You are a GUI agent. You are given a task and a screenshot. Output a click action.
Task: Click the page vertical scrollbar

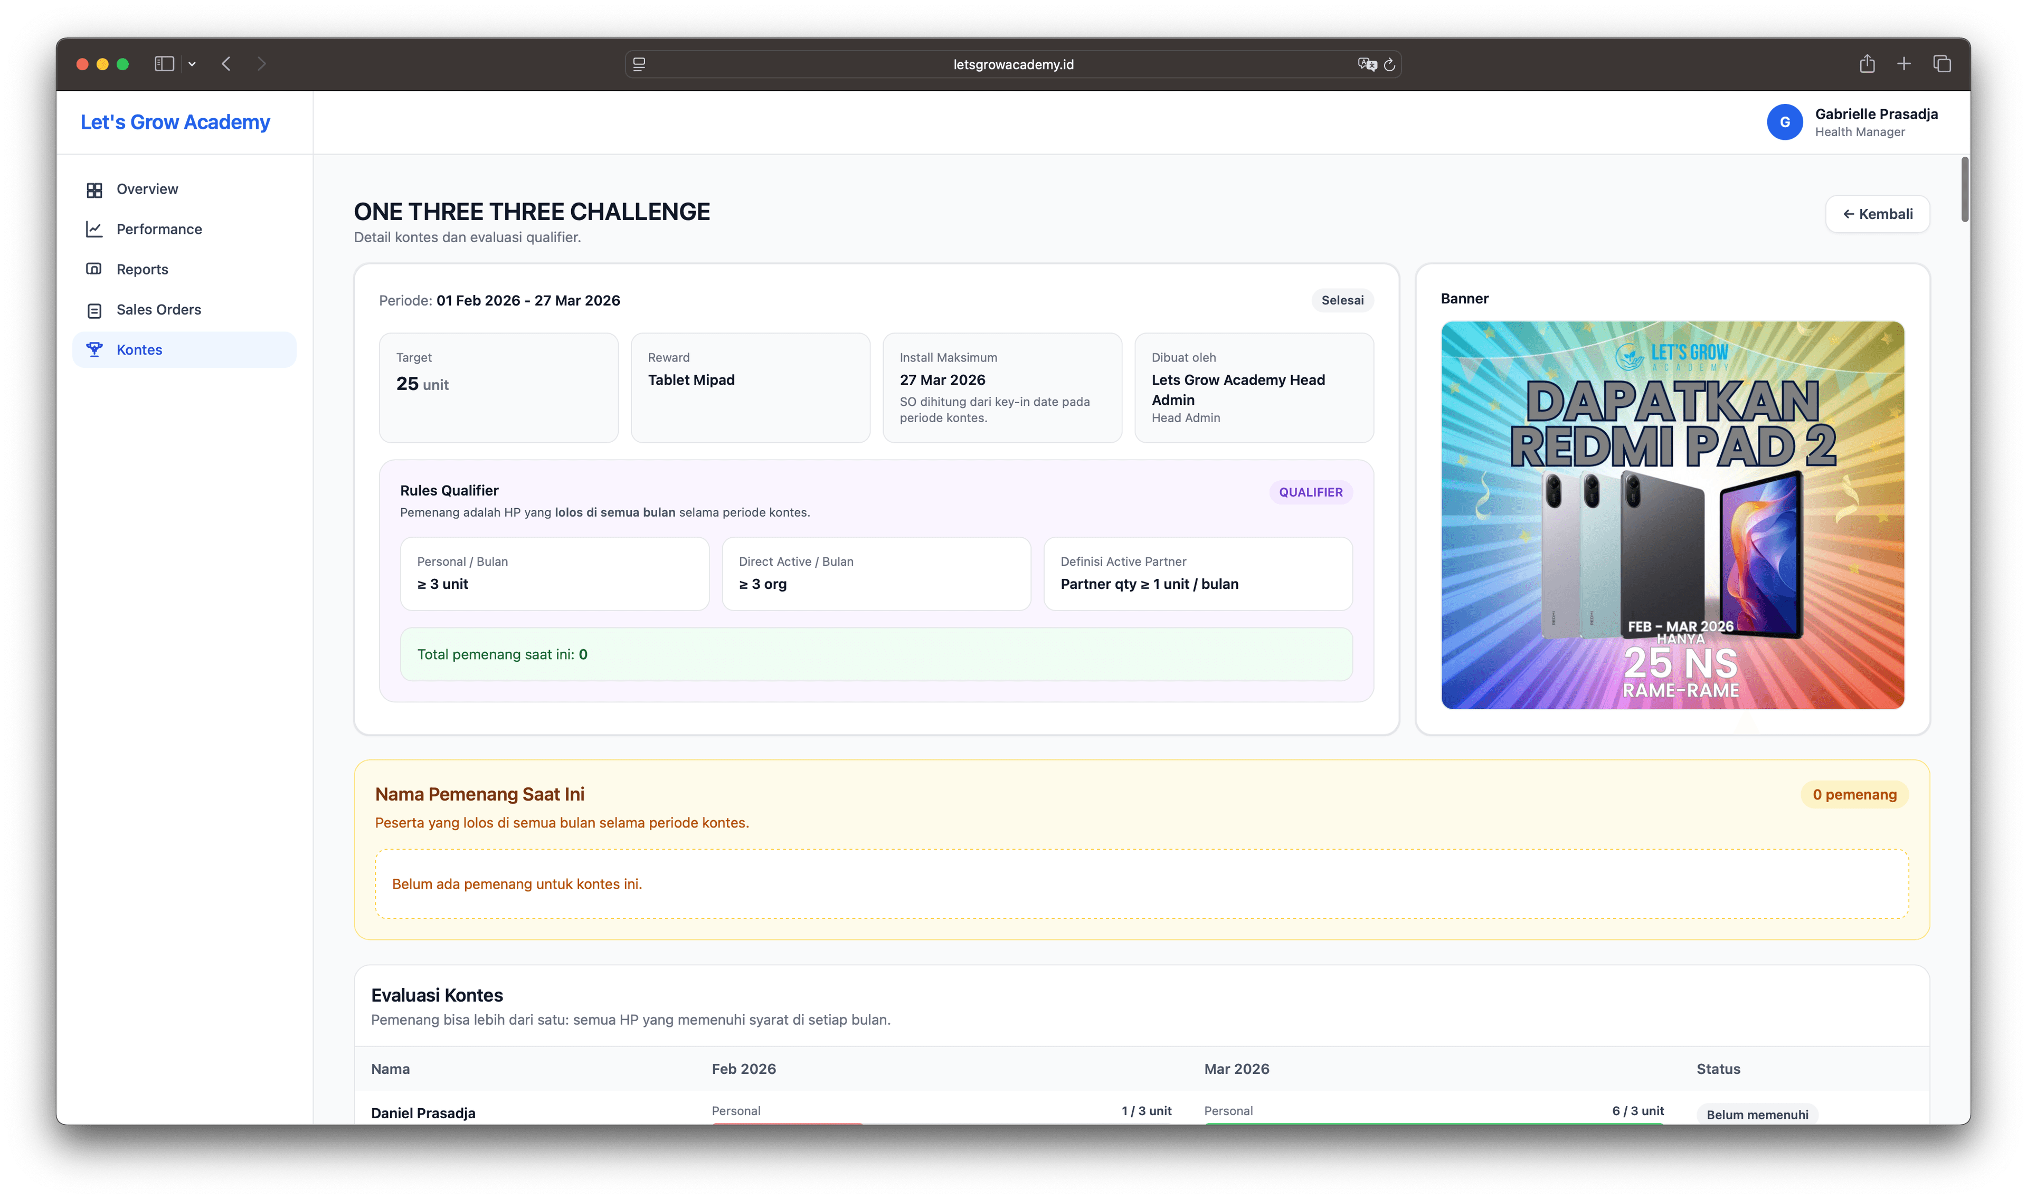1965,190
